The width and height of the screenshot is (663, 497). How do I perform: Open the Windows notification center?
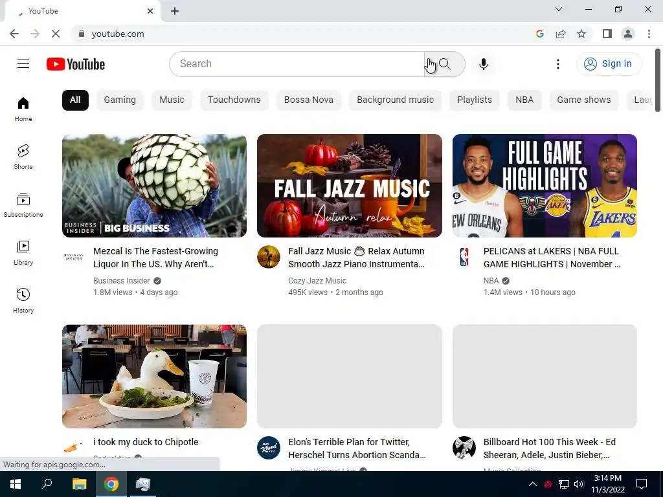[642, 484]
